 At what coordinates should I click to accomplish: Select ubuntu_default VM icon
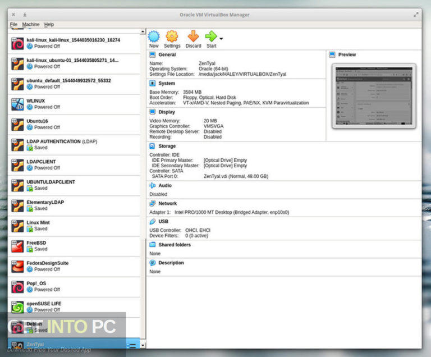click(x=17, y=84)
